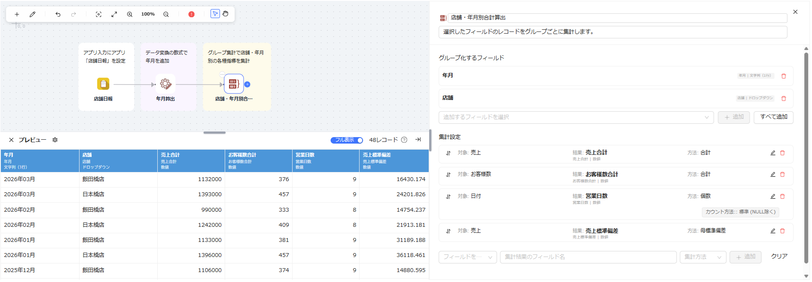Click the カウント方法: 標準 (NULL除く) tag
Image resolution: width=812 pixels, height=282 pixels.
click(x=740, y=212)
